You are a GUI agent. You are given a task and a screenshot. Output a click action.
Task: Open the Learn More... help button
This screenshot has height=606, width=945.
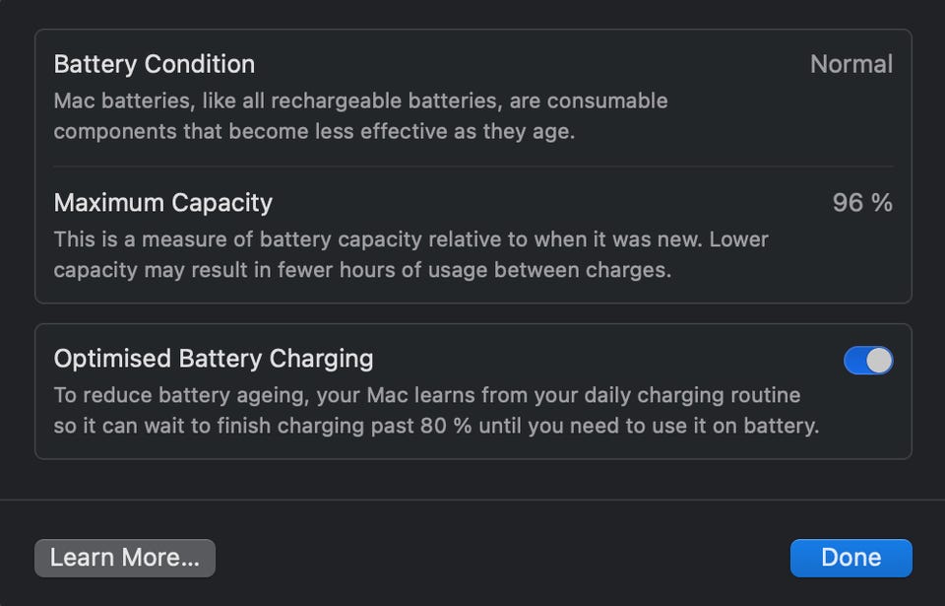pos(125,558)
